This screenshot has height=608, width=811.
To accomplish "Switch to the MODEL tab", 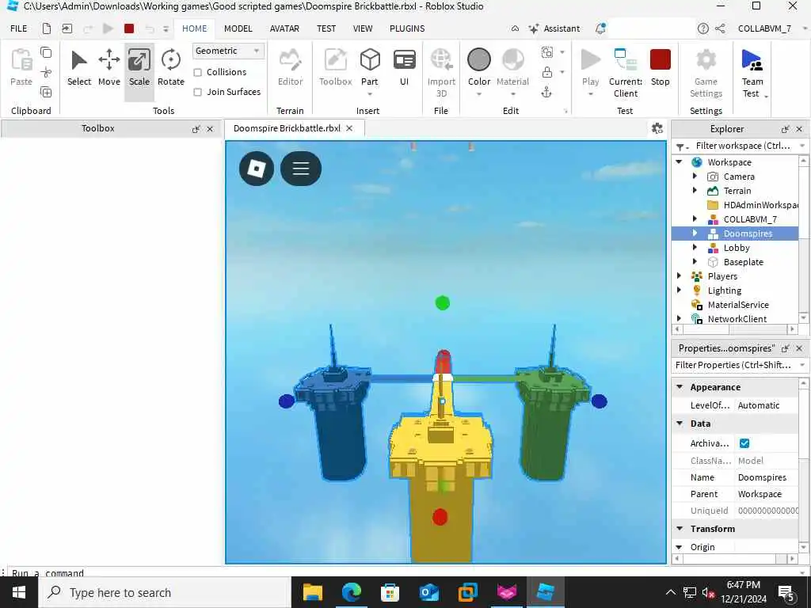I will [238, 28].
